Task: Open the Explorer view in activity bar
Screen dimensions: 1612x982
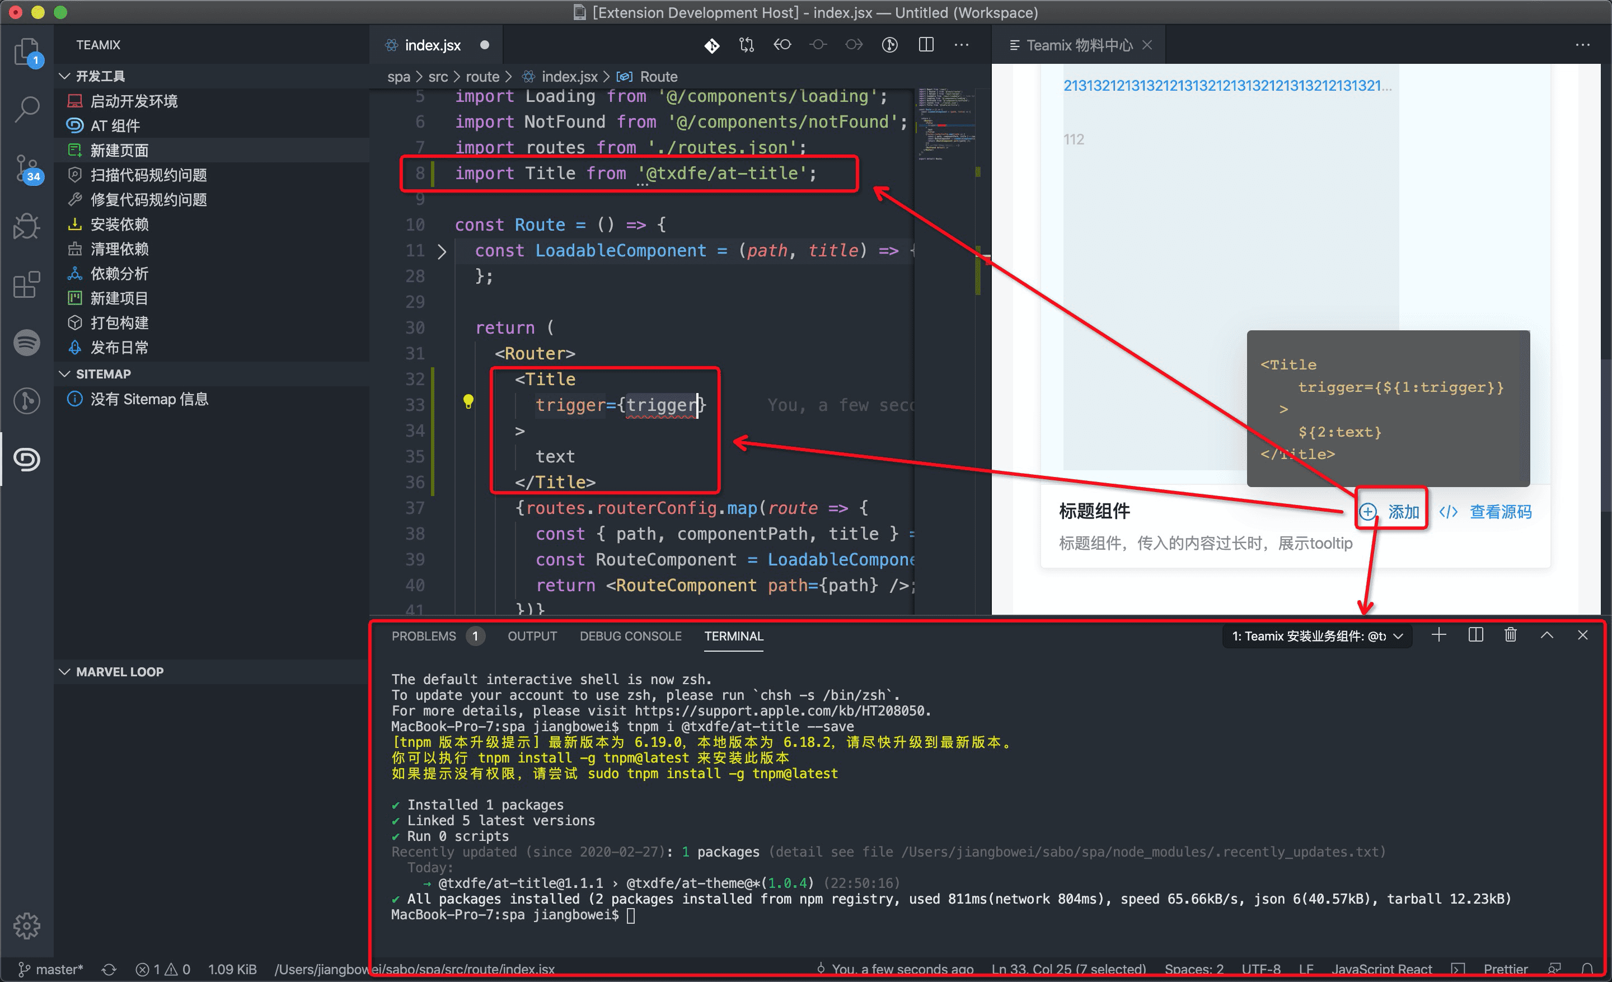Action: (27, 52)
